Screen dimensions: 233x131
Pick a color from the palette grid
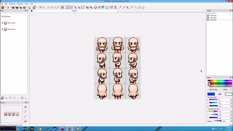tap(220, 83)
